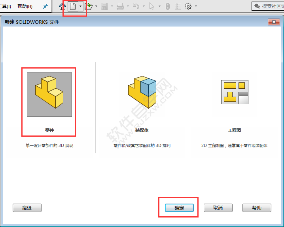Click the Rebuild traffic light icon
284x227 pixels.
tap(168, 6)
